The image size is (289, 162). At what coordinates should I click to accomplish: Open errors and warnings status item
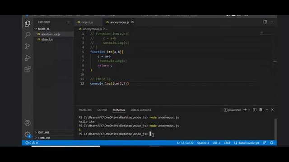point(32,143)
